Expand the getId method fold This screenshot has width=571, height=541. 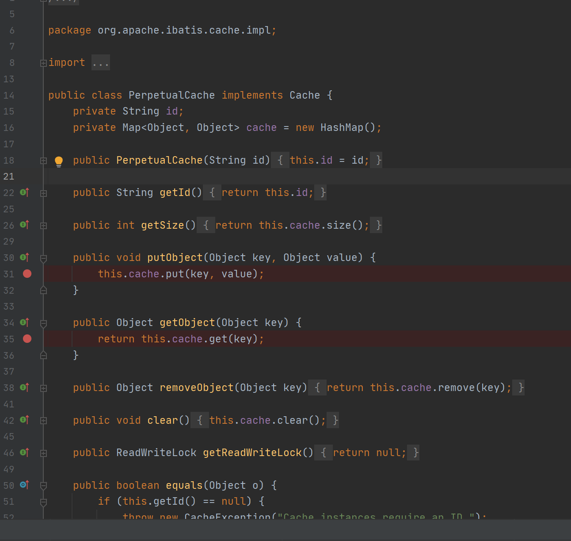click(43, 193)
